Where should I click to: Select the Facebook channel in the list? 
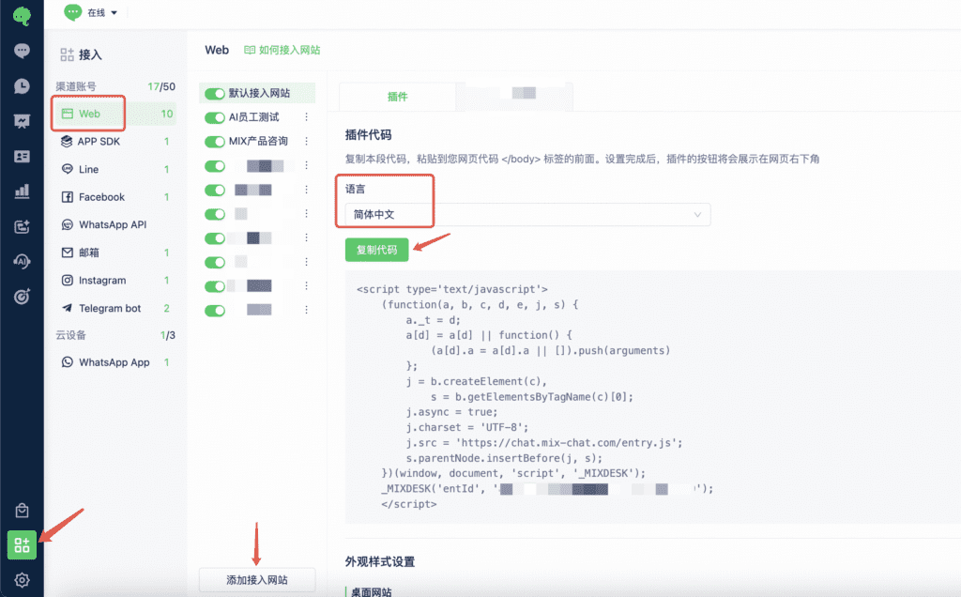coord(101,197)
